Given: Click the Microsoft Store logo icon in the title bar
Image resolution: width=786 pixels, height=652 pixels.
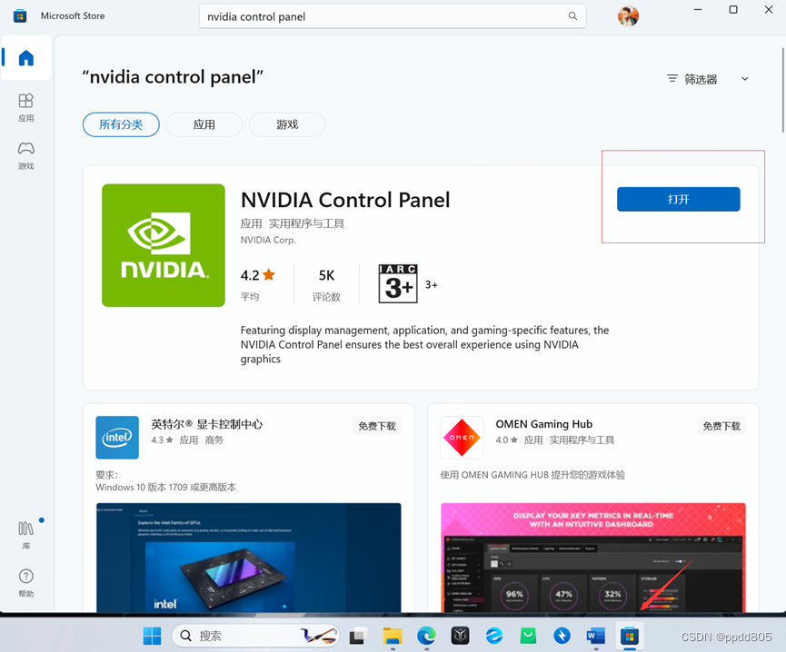Looking at the screenshot, I should click(x=20, y=16).
